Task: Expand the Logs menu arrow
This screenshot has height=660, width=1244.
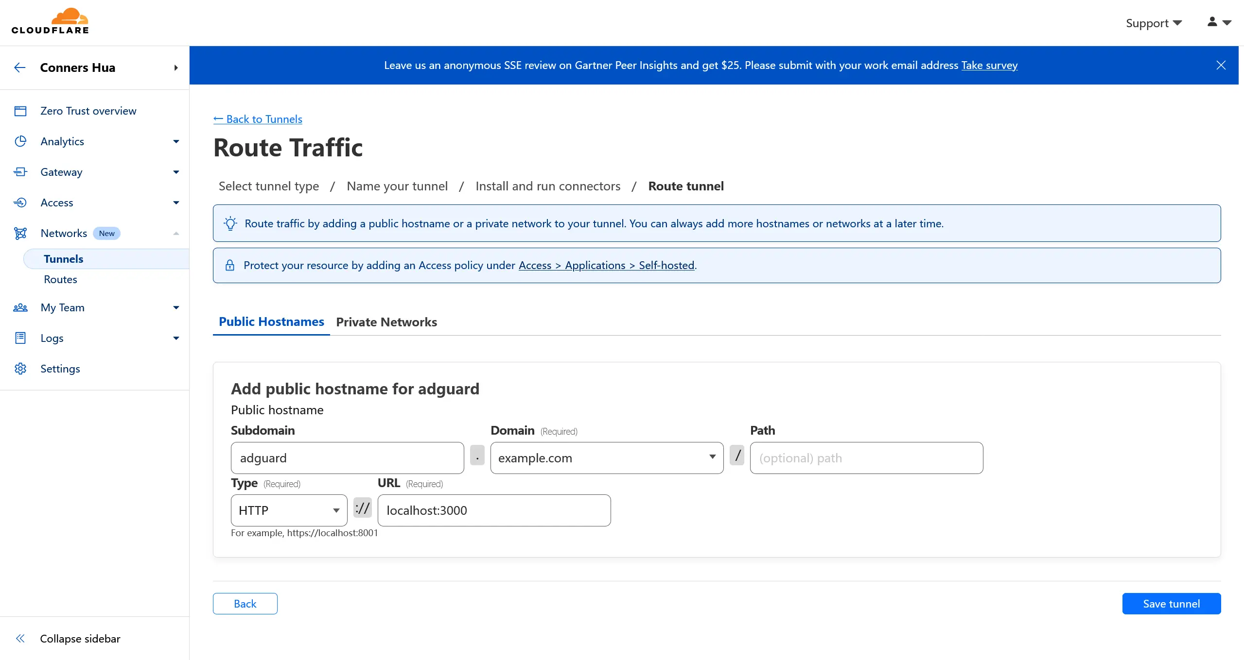Action: click(176, 338)
